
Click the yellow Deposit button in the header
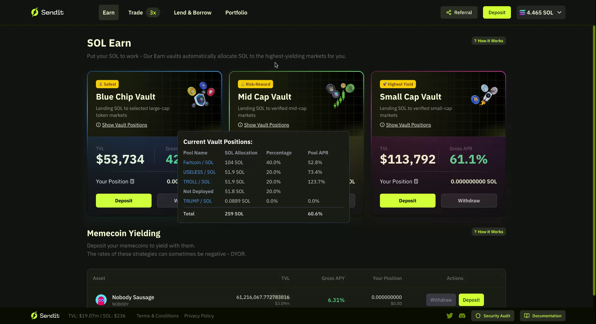[497, 12]
